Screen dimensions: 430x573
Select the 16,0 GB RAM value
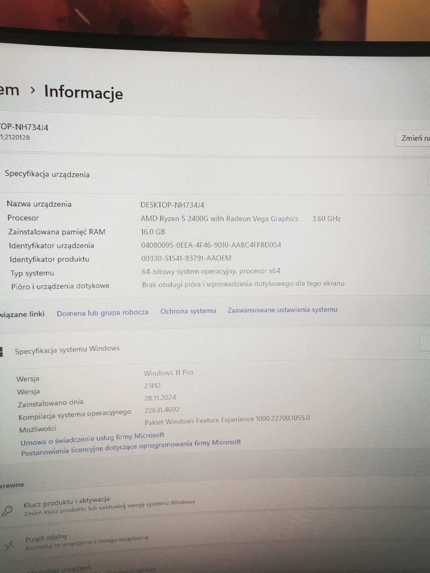pos(153,232)
